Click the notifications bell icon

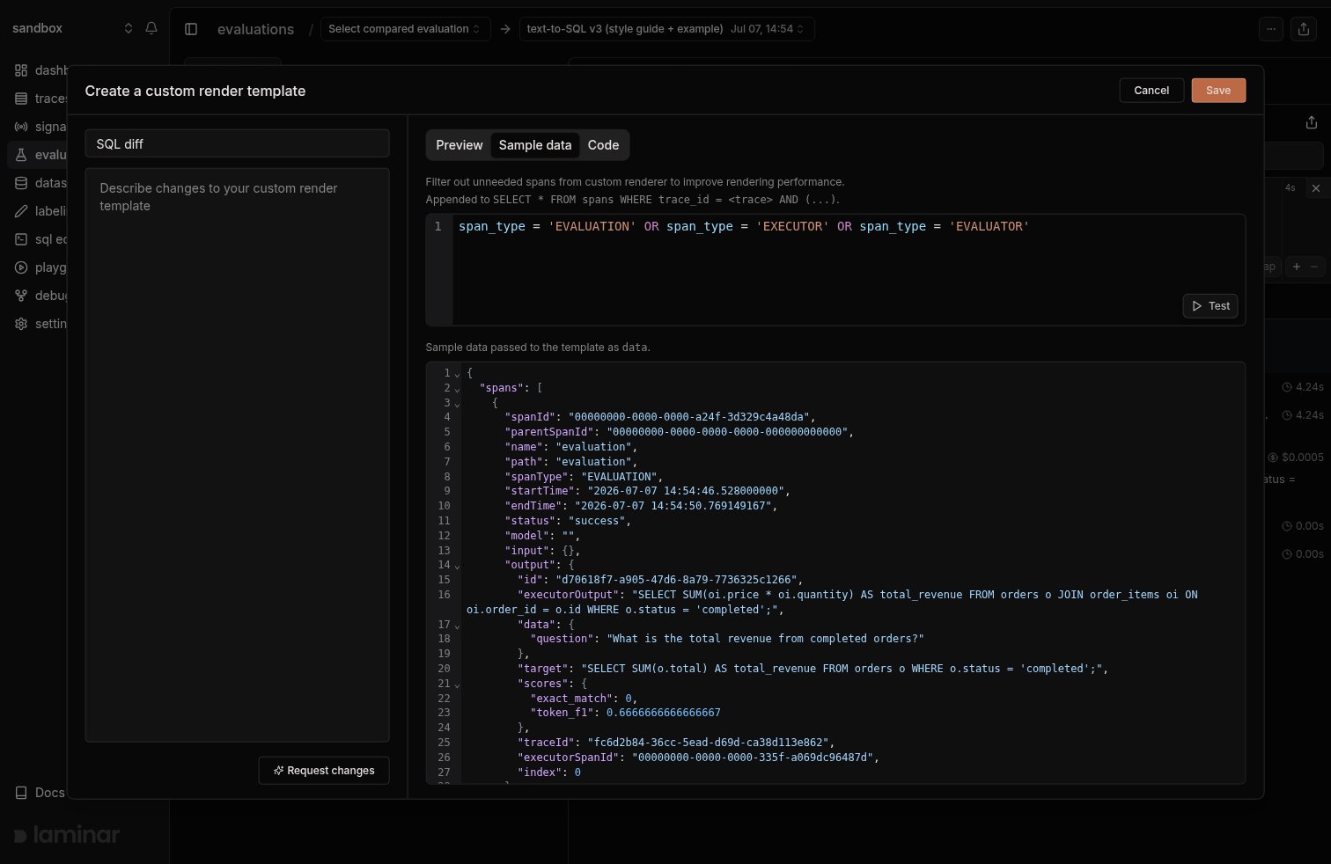coord(151,28)
